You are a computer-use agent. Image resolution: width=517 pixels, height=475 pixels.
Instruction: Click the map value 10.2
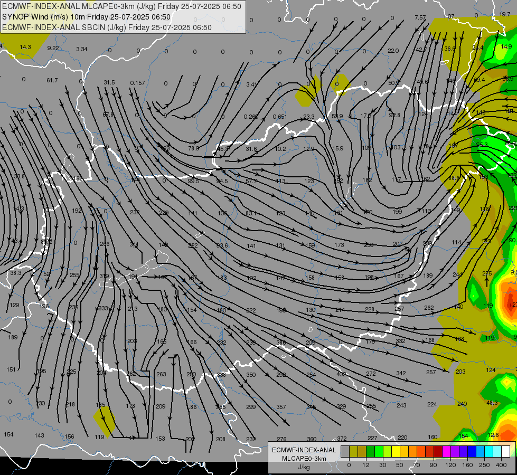(280, 149)
